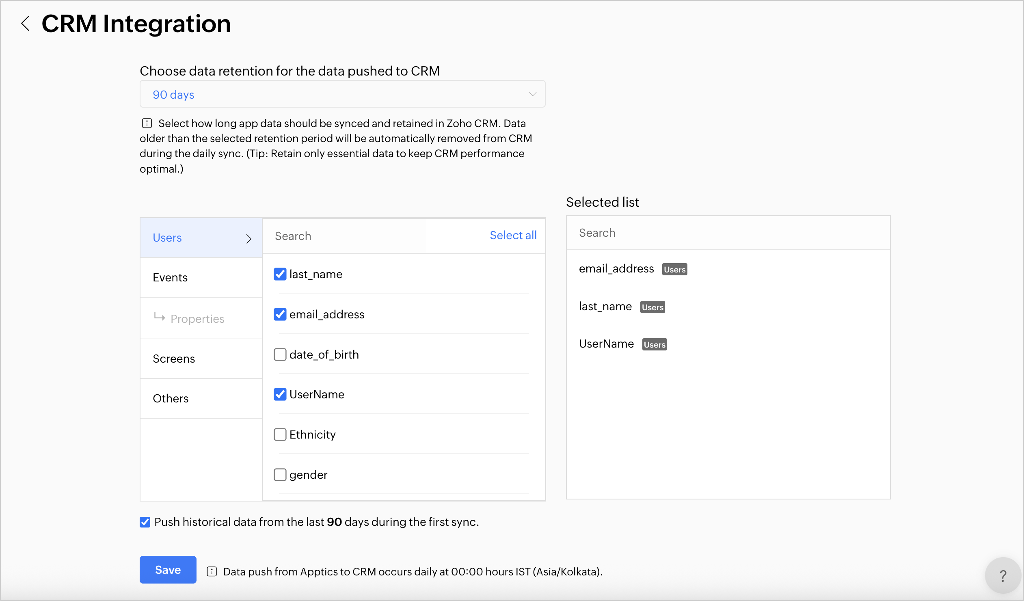Click info icon beside data retention description

(147, 123)
